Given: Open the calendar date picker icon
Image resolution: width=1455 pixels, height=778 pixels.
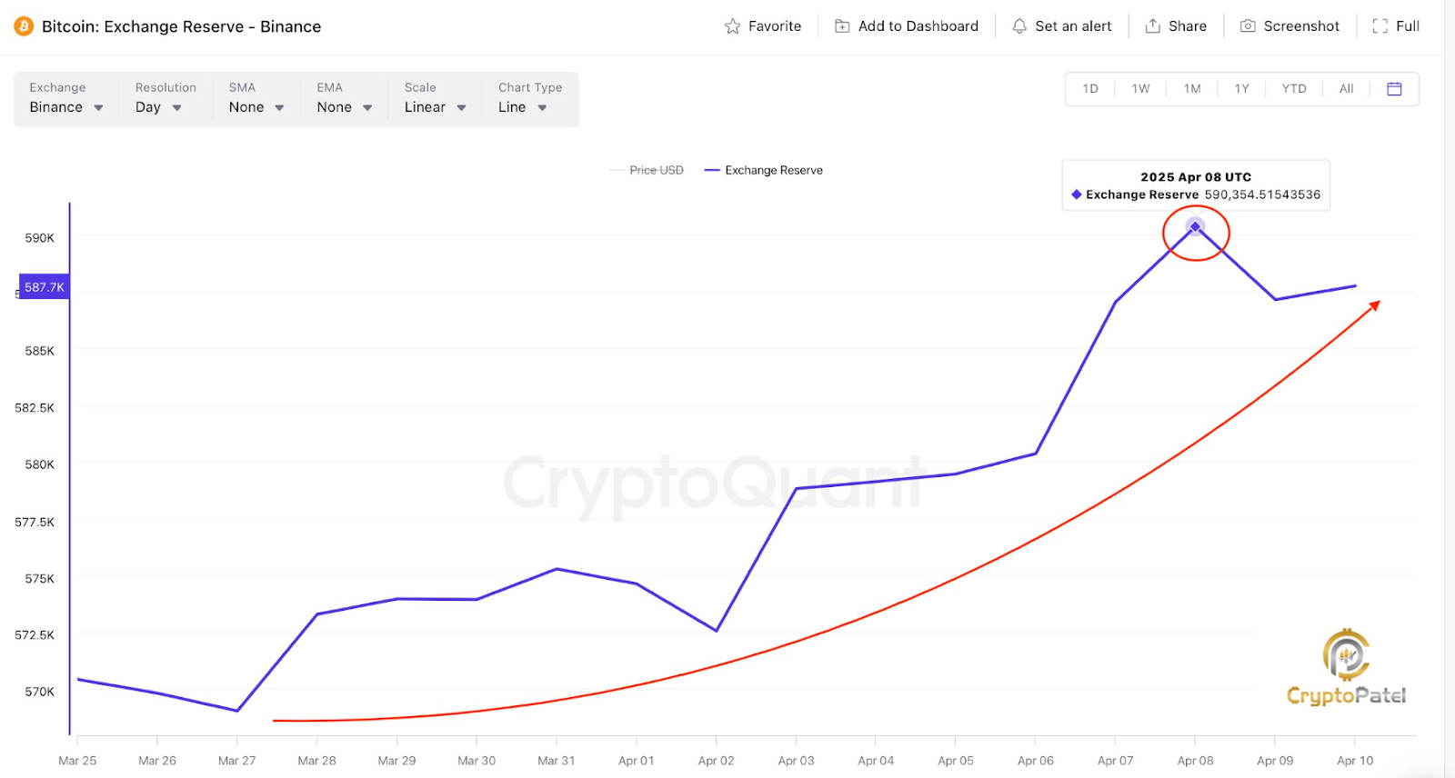Looking at the screenshot, I should (1394, 89).
